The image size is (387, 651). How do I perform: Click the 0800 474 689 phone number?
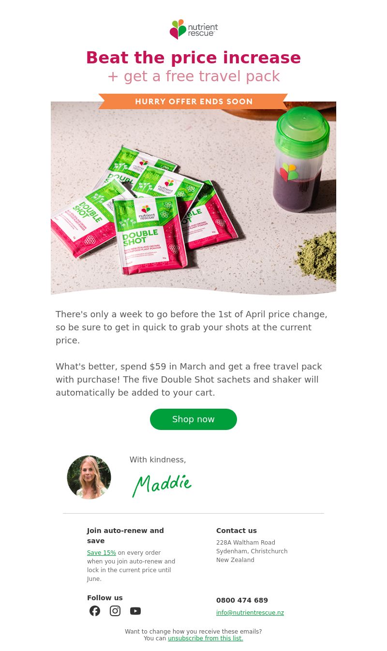(x=242, y=600)
